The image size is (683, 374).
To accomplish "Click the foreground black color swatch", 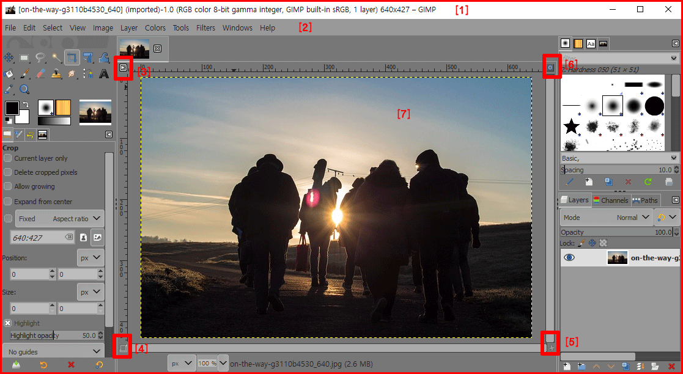I will (12, 108).
